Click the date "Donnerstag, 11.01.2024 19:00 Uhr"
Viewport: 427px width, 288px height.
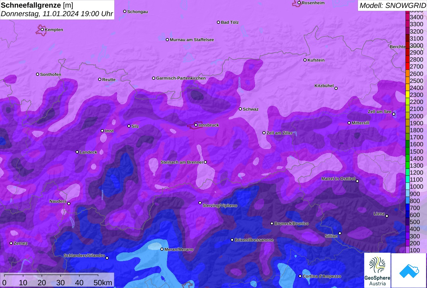(57, 14)
